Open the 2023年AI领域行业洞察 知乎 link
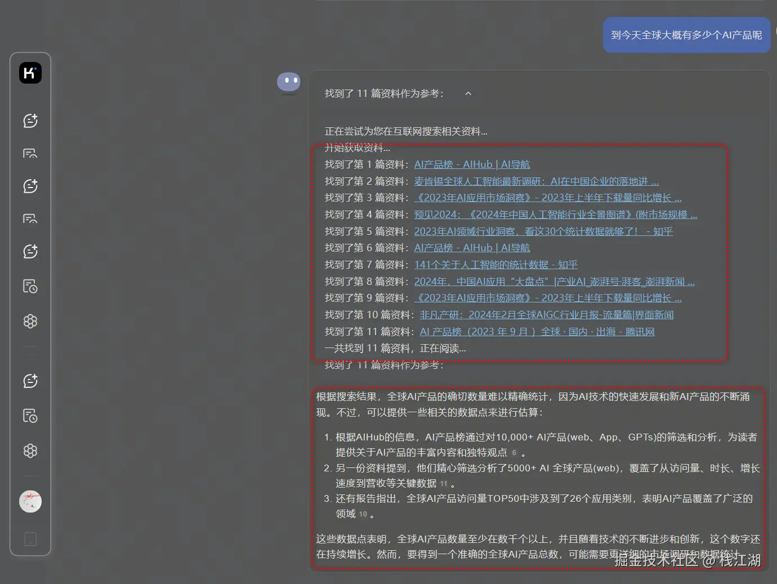777x584 pixels. [543, 231]
